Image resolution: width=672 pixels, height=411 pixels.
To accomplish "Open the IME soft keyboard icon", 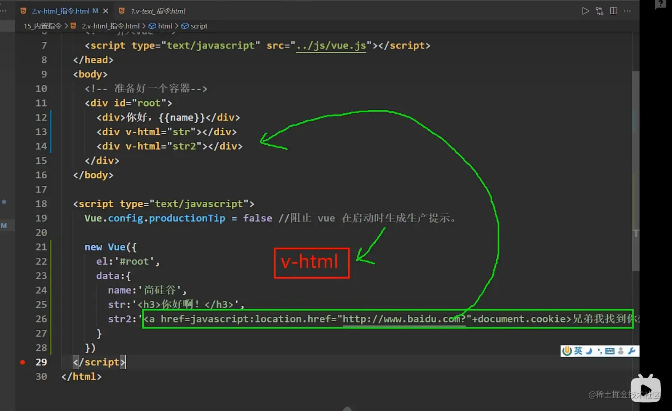I will coord(610,351).
